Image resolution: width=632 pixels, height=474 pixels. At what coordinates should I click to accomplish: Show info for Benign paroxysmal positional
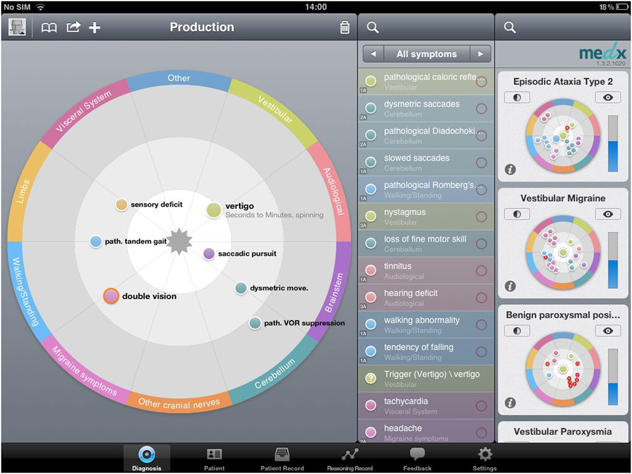coord(510,403)
